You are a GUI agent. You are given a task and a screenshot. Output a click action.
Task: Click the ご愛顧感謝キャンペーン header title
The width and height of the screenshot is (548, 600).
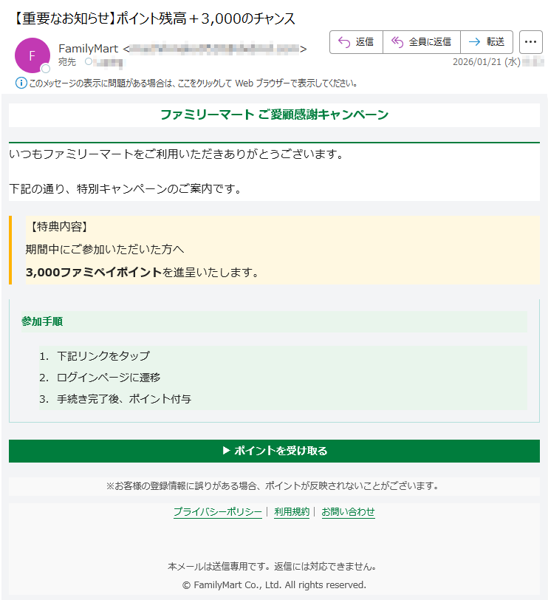(274, 115)
